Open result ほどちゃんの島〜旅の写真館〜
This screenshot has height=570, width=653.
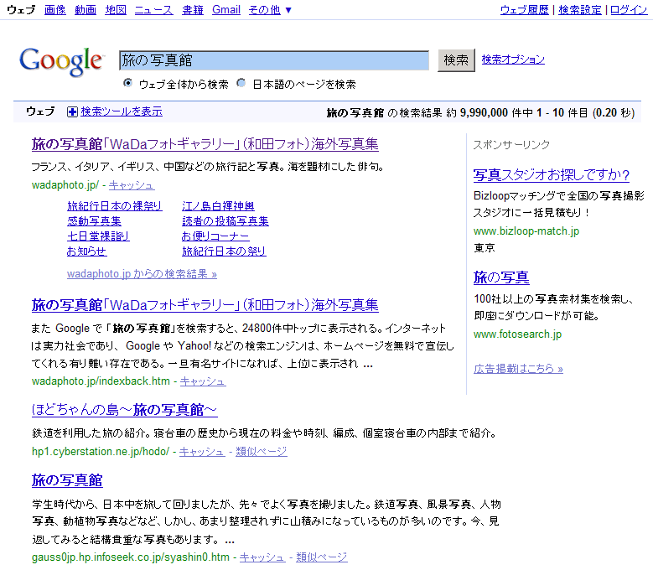tap(125, 410)
